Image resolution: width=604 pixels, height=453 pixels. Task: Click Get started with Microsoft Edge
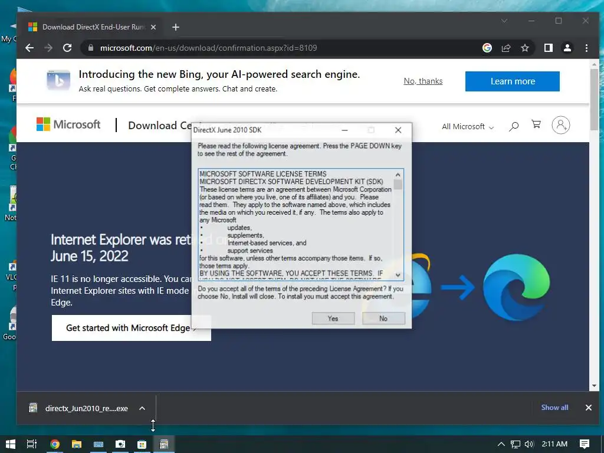132,328
